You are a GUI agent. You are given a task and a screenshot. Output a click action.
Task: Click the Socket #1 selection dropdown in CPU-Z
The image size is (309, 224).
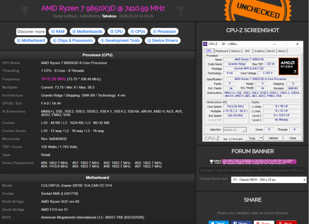pyautogui.click(x=235, y=130)
